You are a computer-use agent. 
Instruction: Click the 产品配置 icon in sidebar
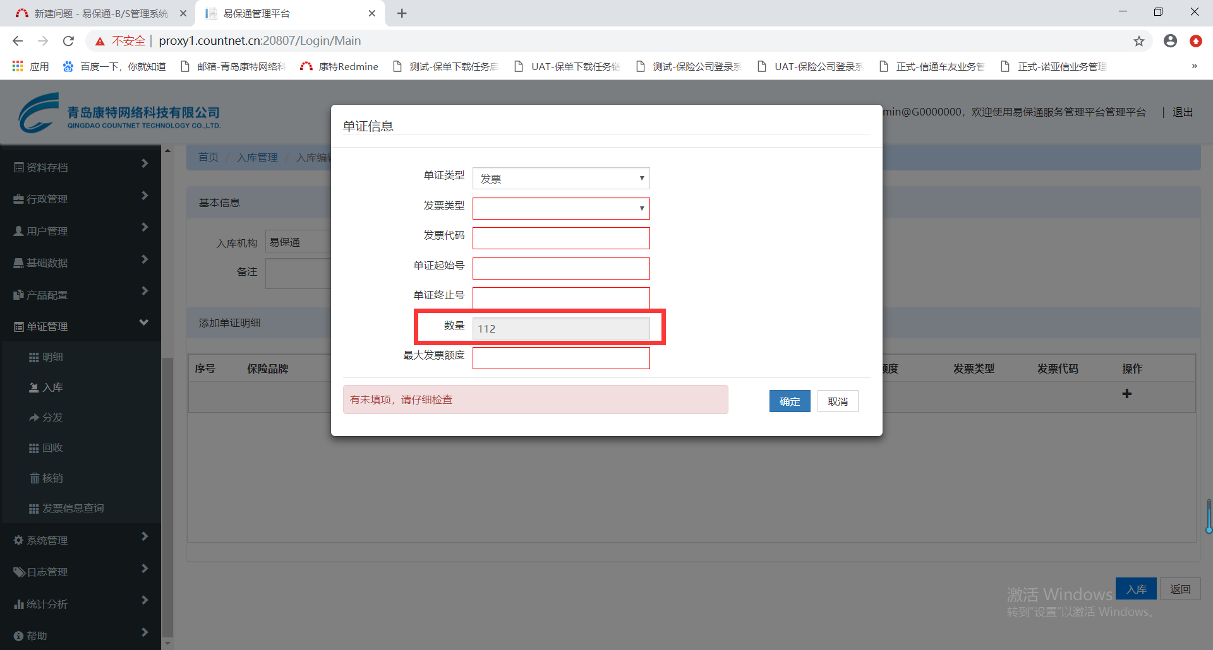coord(19,295)
